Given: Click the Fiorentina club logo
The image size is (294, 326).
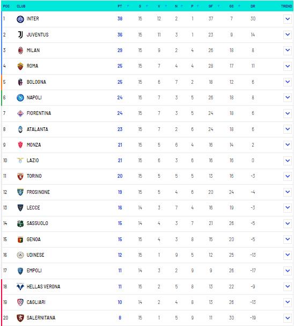Looking at the screenshot, I should tap(20, 113).
